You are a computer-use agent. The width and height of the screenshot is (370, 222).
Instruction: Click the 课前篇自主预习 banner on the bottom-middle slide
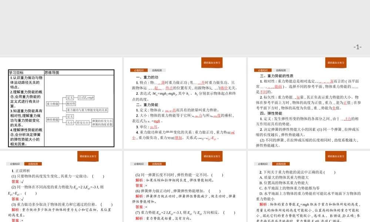click(x=212, y=156)
